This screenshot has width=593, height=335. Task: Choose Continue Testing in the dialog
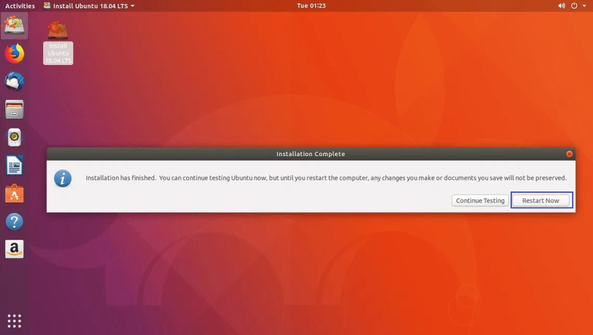[480, 200]
